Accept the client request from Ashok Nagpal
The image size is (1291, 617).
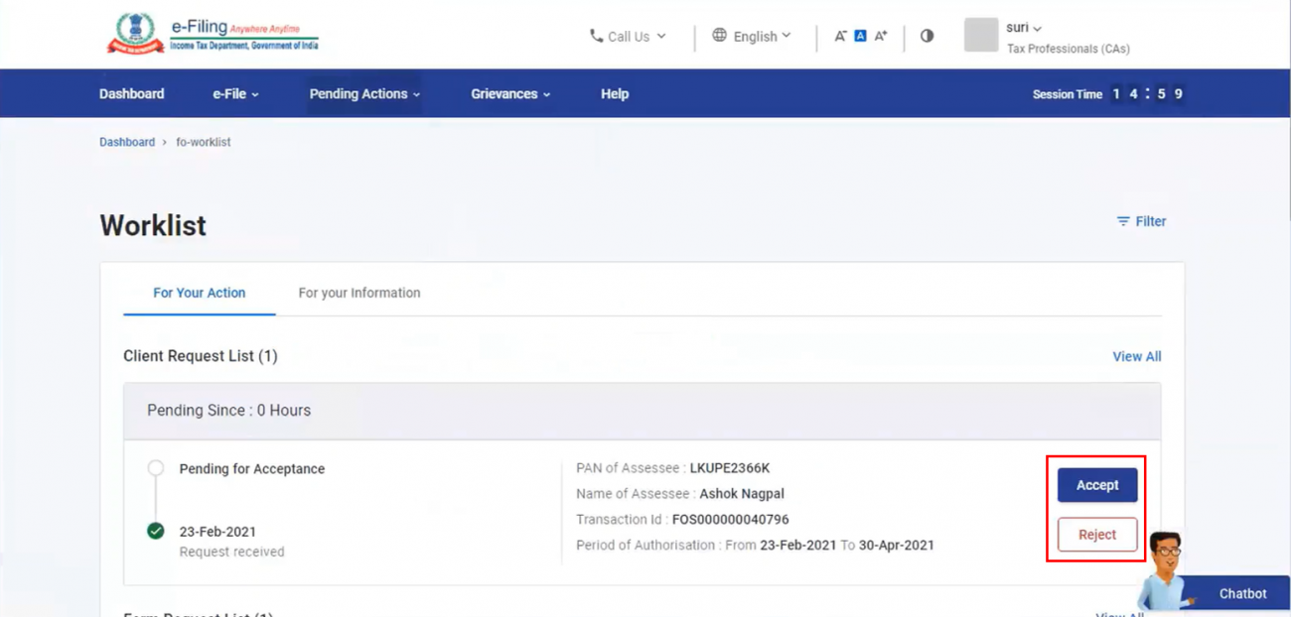click(x=1096, y=485)
